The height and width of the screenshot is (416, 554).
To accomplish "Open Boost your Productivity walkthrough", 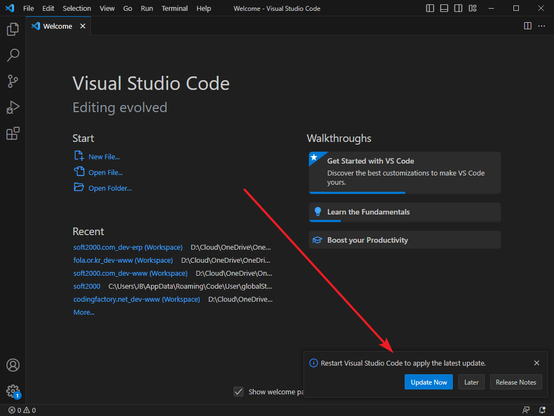I will tap(405, 240).
